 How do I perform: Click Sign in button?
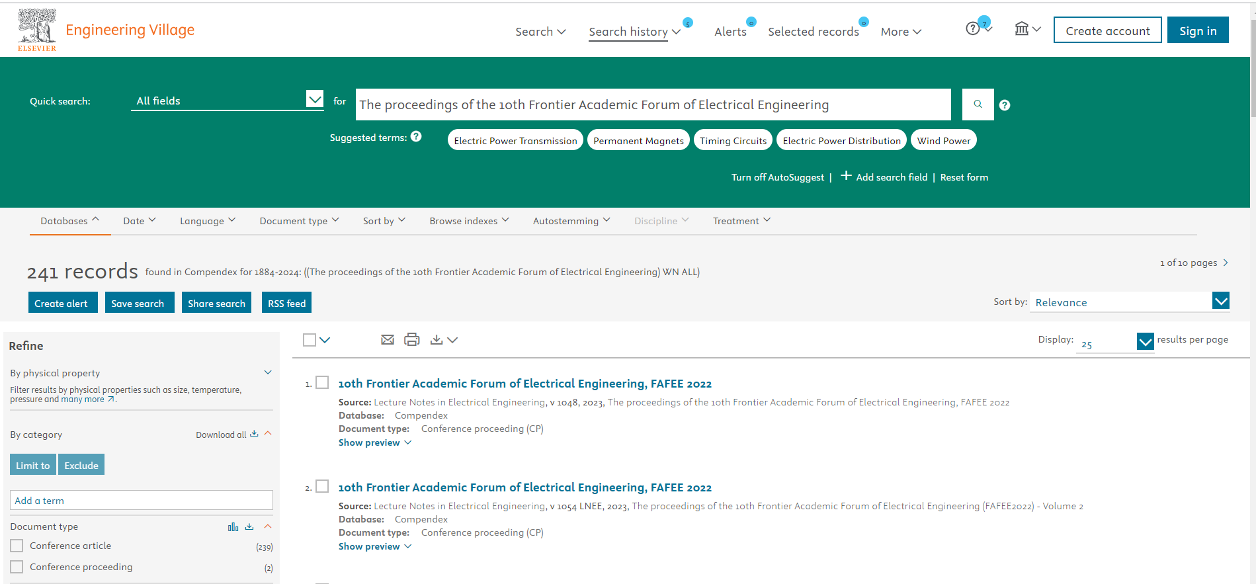click(x=1198, y=30)
